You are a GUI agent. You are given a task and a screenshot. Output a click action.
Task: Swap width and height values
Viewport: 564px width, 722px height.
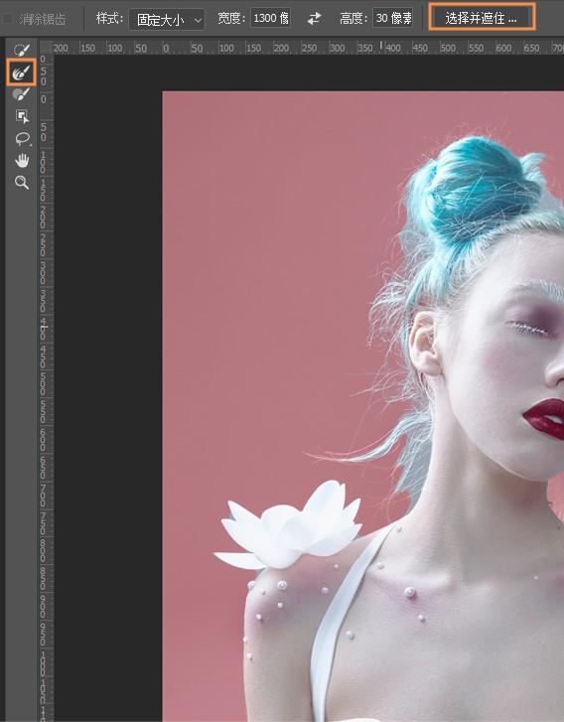[314, 19]
